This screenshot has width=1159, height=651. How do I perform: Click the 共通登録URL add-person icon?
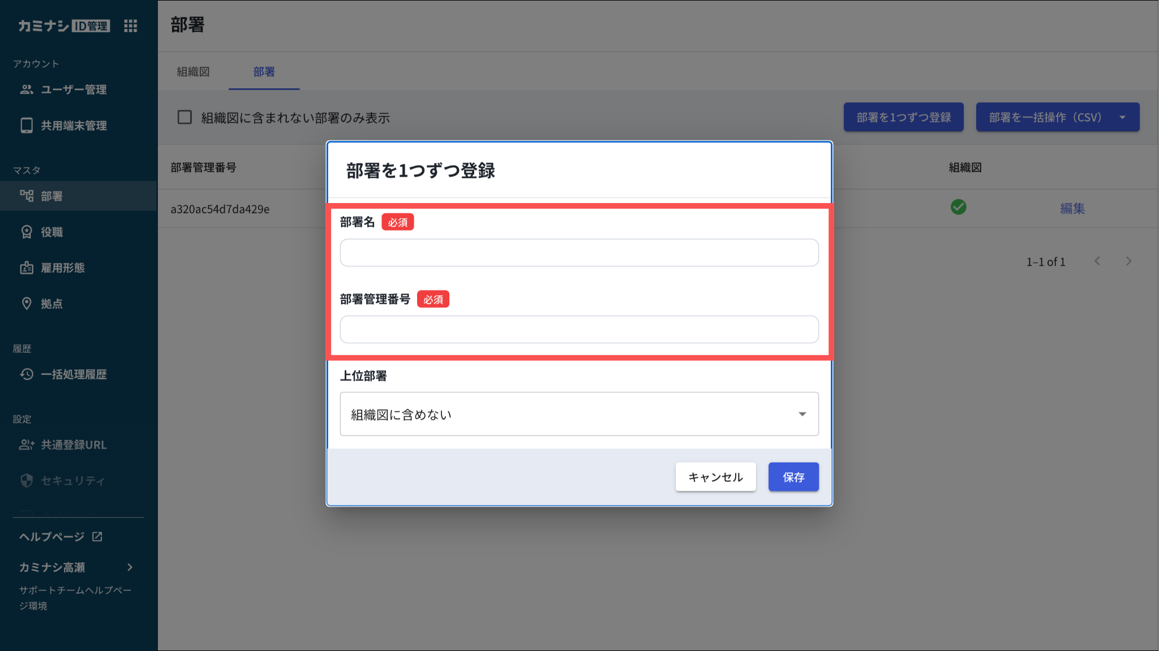click(x=27, y=445)
